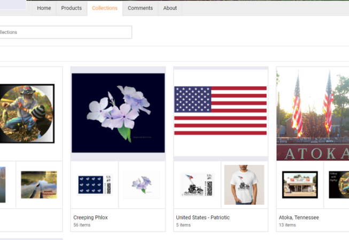Viewport: 349px width, 240px height.
Task: Click the 56 items count text
Action: coord(82,225)
